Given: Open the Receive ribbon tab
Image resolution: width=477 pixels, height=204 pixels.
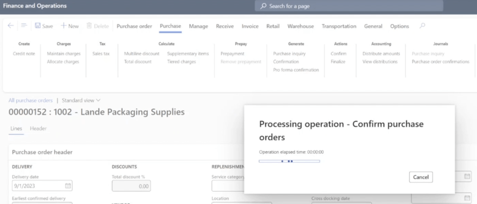Looking at the screenshot, I should pyautogui.click(x=224, y=27).
